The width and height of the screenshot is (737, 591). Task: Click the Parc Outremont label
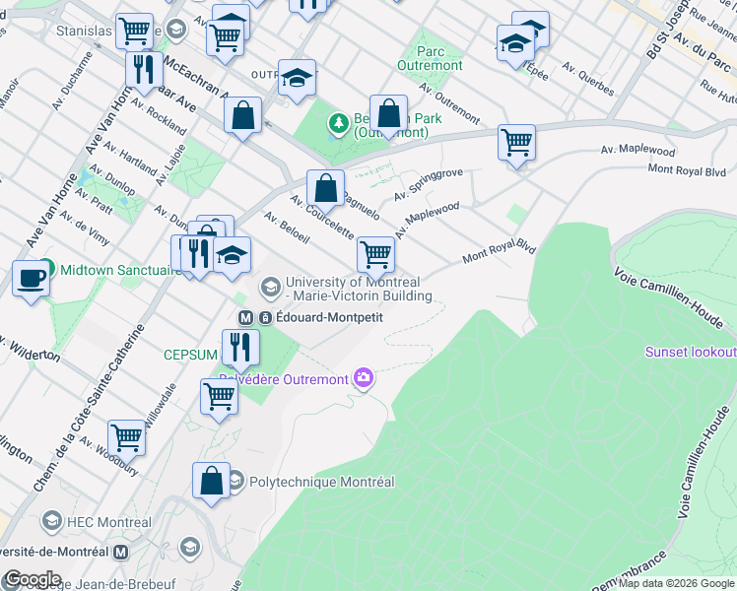(430, 59)
